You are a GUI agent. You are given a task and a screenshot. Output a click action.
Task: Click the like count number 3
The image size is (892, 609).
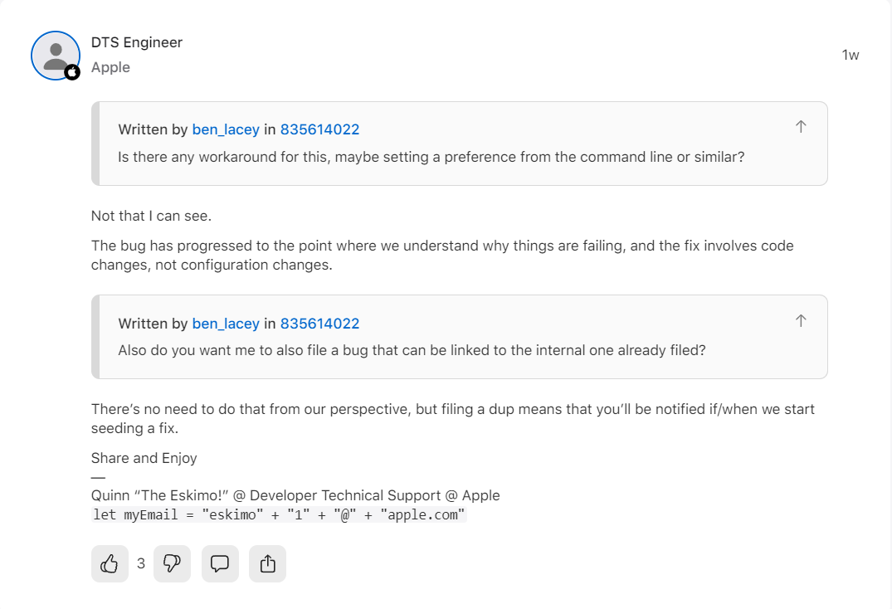141,563
